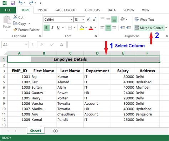Click the Enter checkmark in formula bar
Image resolution: width=169 pixels, height=141 pixels.
pos(52,45)
